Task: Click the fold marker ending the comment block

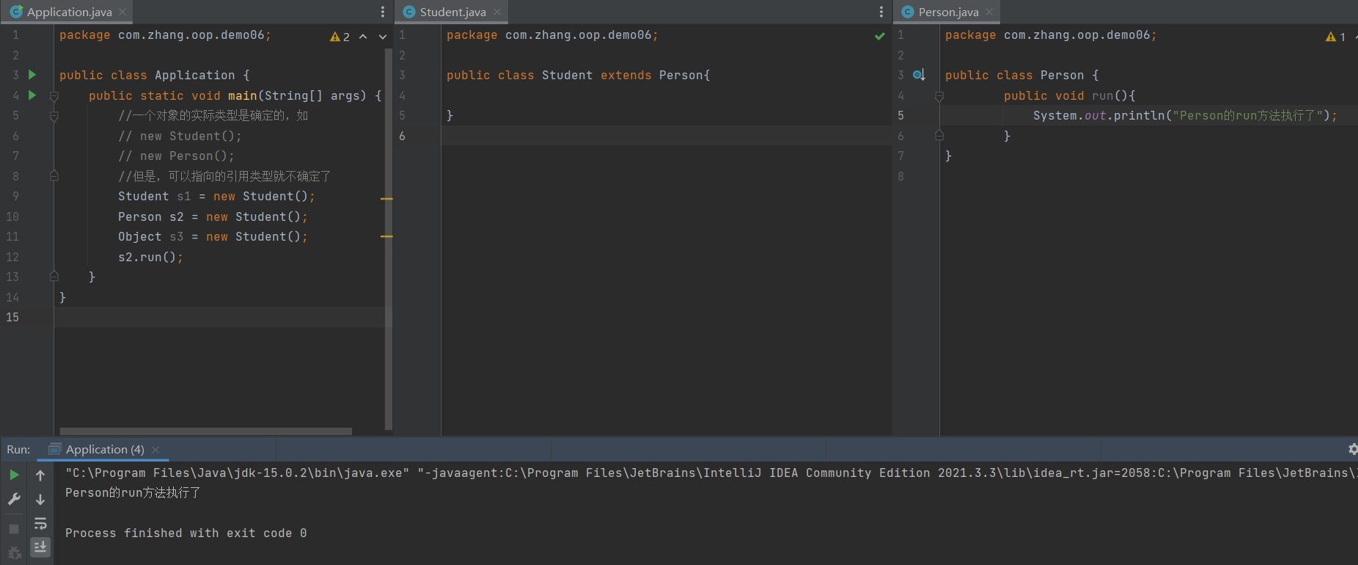Action: tap(54, 176)
